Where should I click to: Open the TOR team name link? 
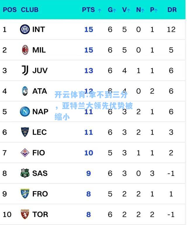(x=40, y=214)
